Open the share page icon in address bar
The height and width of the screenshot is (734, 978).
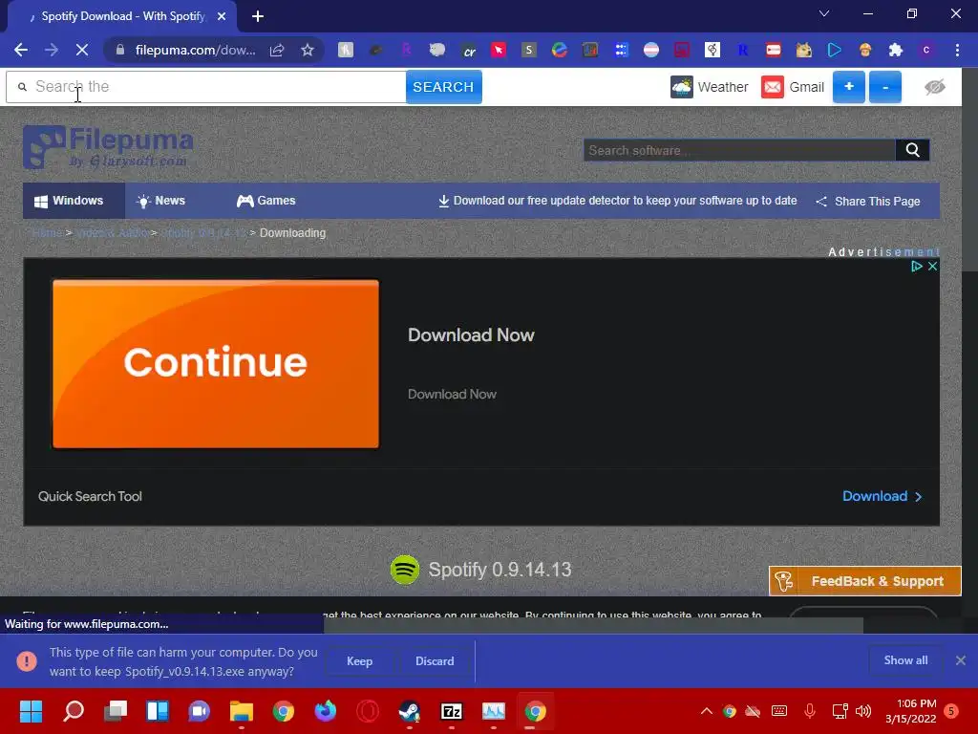[x=277, y=50]
